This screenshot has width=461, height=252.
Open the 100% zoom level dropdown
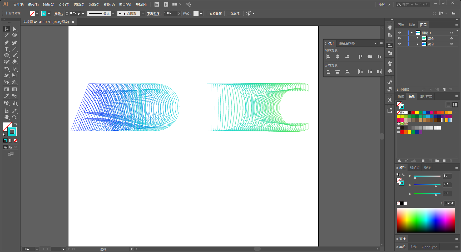pyautogui.click(x=37, y=249)
